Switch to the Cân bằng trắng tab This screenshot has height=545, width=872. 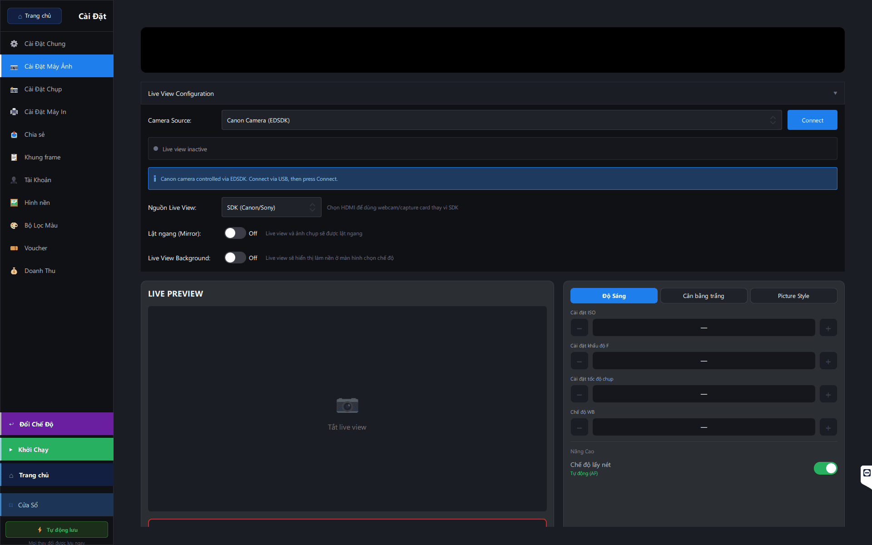pyautogui.click(x=704, y=296)
